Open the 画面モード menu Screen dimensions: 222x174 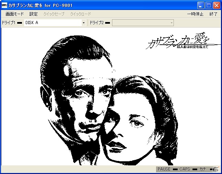coord(14,14)
